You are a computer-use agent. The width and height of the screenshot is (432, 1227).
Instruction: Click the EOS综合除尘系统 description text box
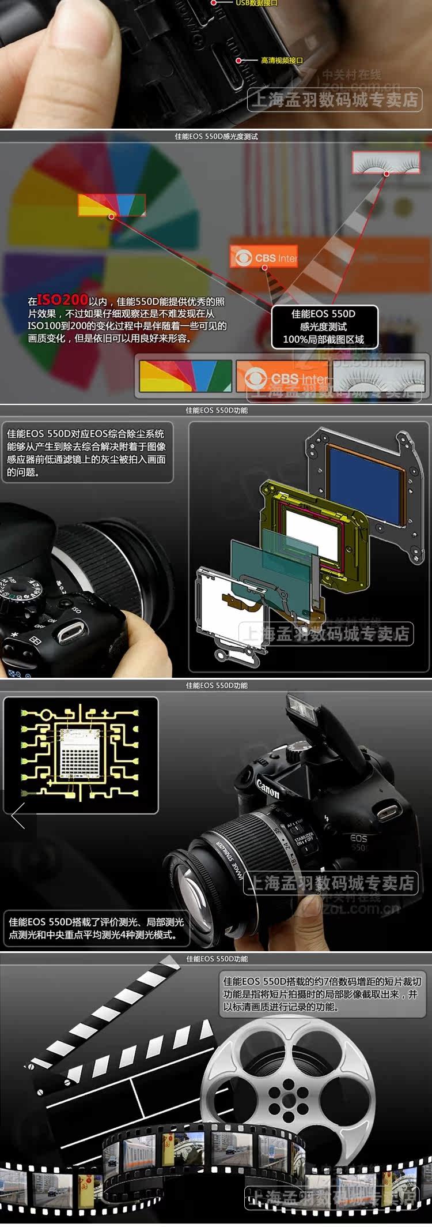coord(86,453)
